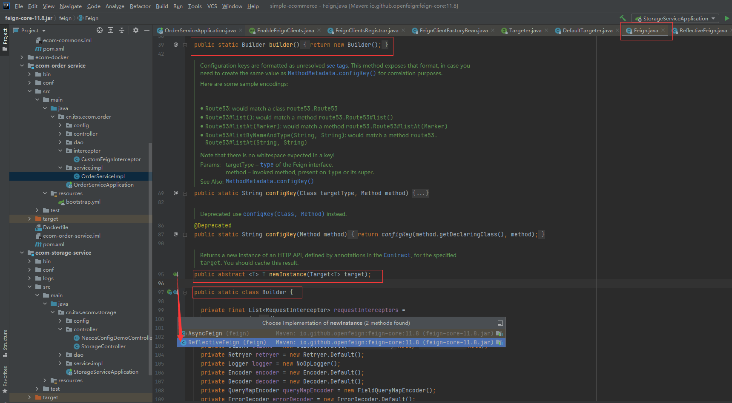
Task: Click Collapse All icon in Project panel
Action: pyautogui.click(x=122, y=30)
